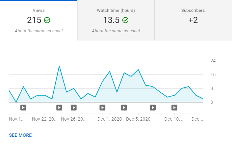This screenshot has height=146, width=232.
Task: Open the video marker for Nov 19
Action: [x=23, y=108]
